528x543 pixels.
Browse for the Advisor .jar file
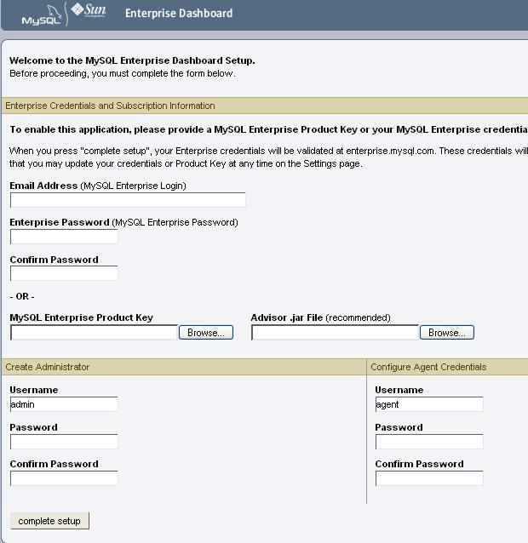point(447,333)
